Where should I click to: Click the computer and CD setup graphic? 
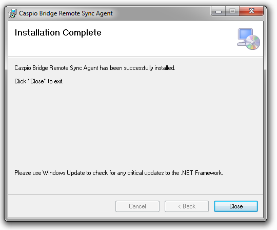point(248,39)
